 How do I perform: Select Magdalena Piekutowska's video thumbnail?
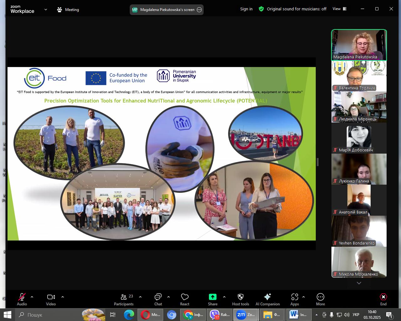(x=359, y=45)
